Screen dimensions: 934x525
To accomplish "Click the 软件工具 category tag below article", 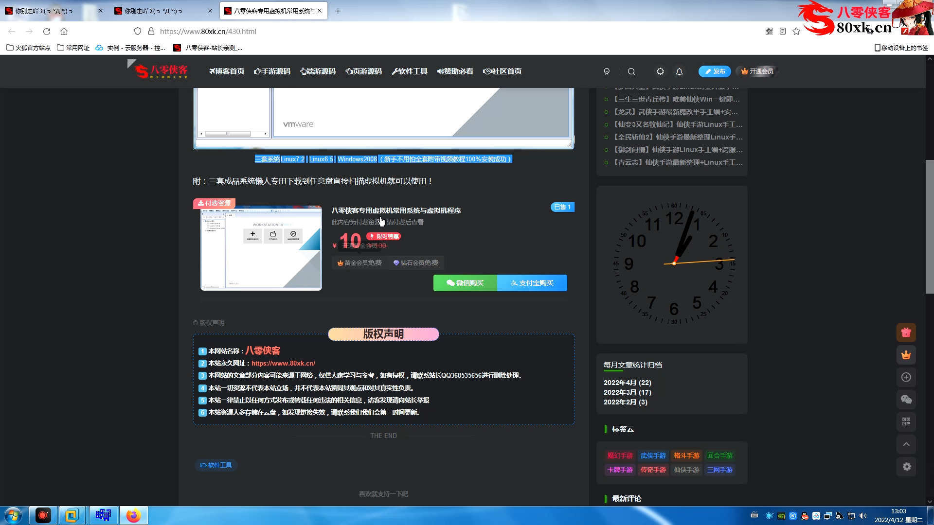I will (x=216, y=465).
